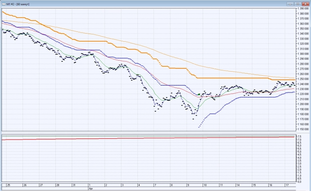Screen dimensions: 311x191
Task: Jump to date 9 on time axis
Action: (188, 185)
